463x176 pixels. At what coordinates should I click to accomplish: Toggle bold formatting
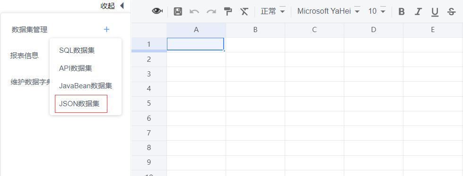tap(402, 11)
